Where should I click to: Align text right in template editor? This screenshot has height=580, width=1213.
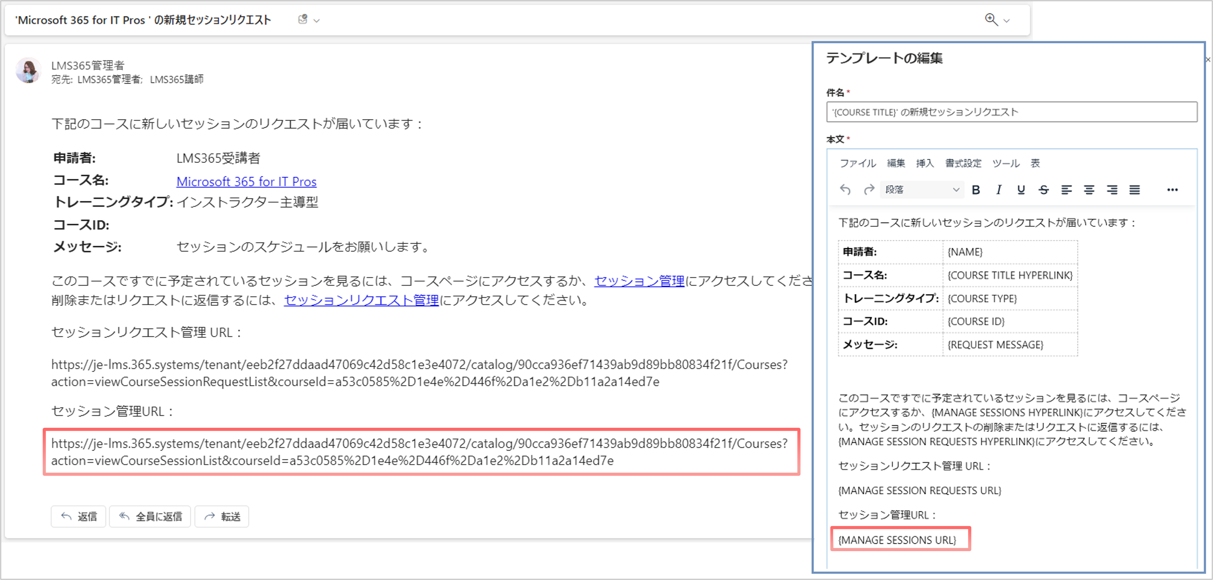tap(1112, 190)
